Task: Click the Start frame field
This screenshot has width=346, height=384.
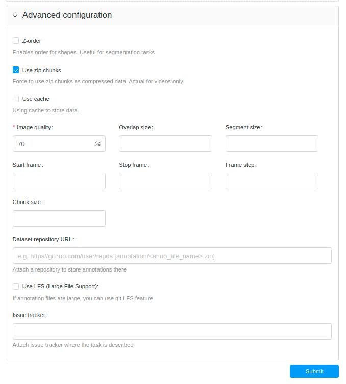Action: pyautogui.click(x=59, y=181)
